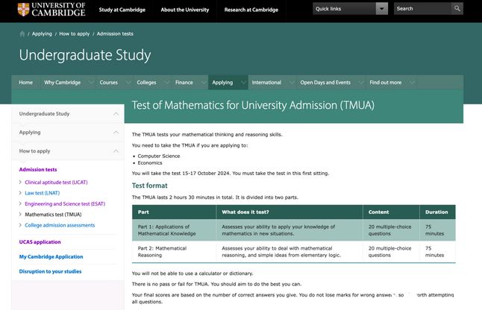The image size is (482, 310).
Task: Collapse Applying sidebar up-arrow
Action: (x=116, y=133)
